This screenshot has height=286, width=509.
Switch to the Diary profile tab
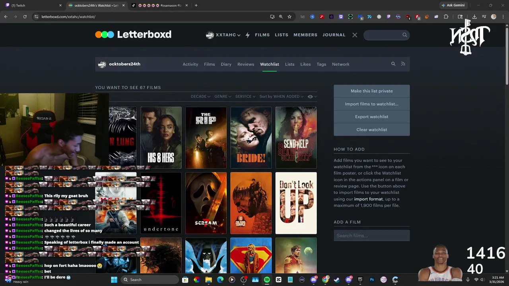[x=226, y=64]
